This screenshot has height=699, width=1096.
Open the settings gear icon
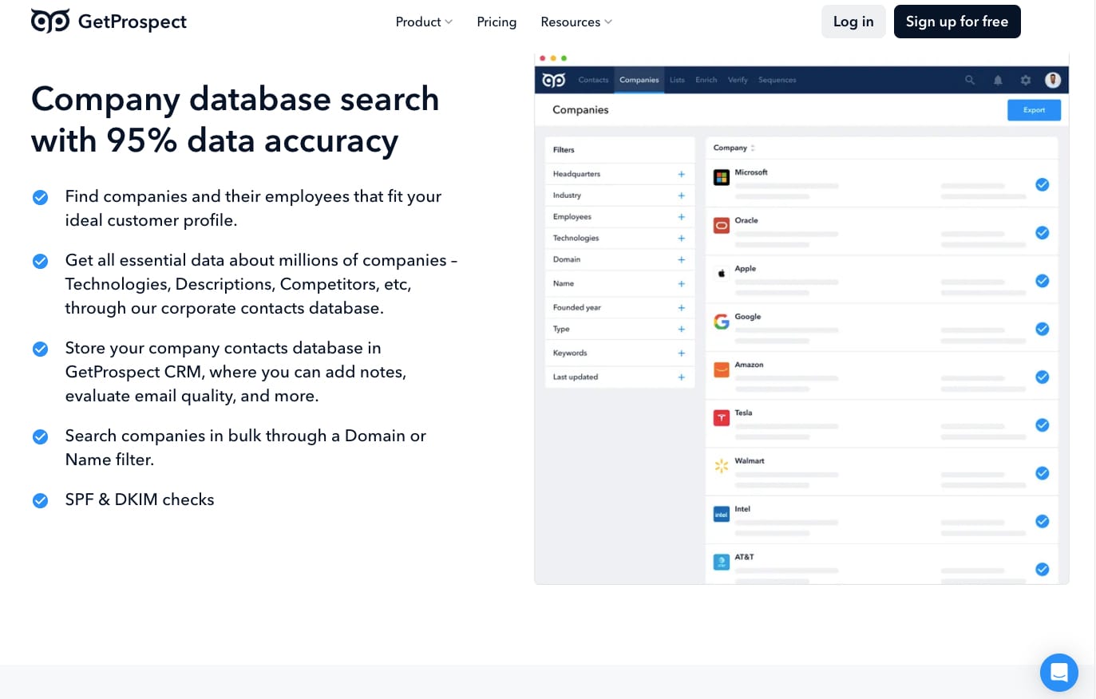point(1026,80)
